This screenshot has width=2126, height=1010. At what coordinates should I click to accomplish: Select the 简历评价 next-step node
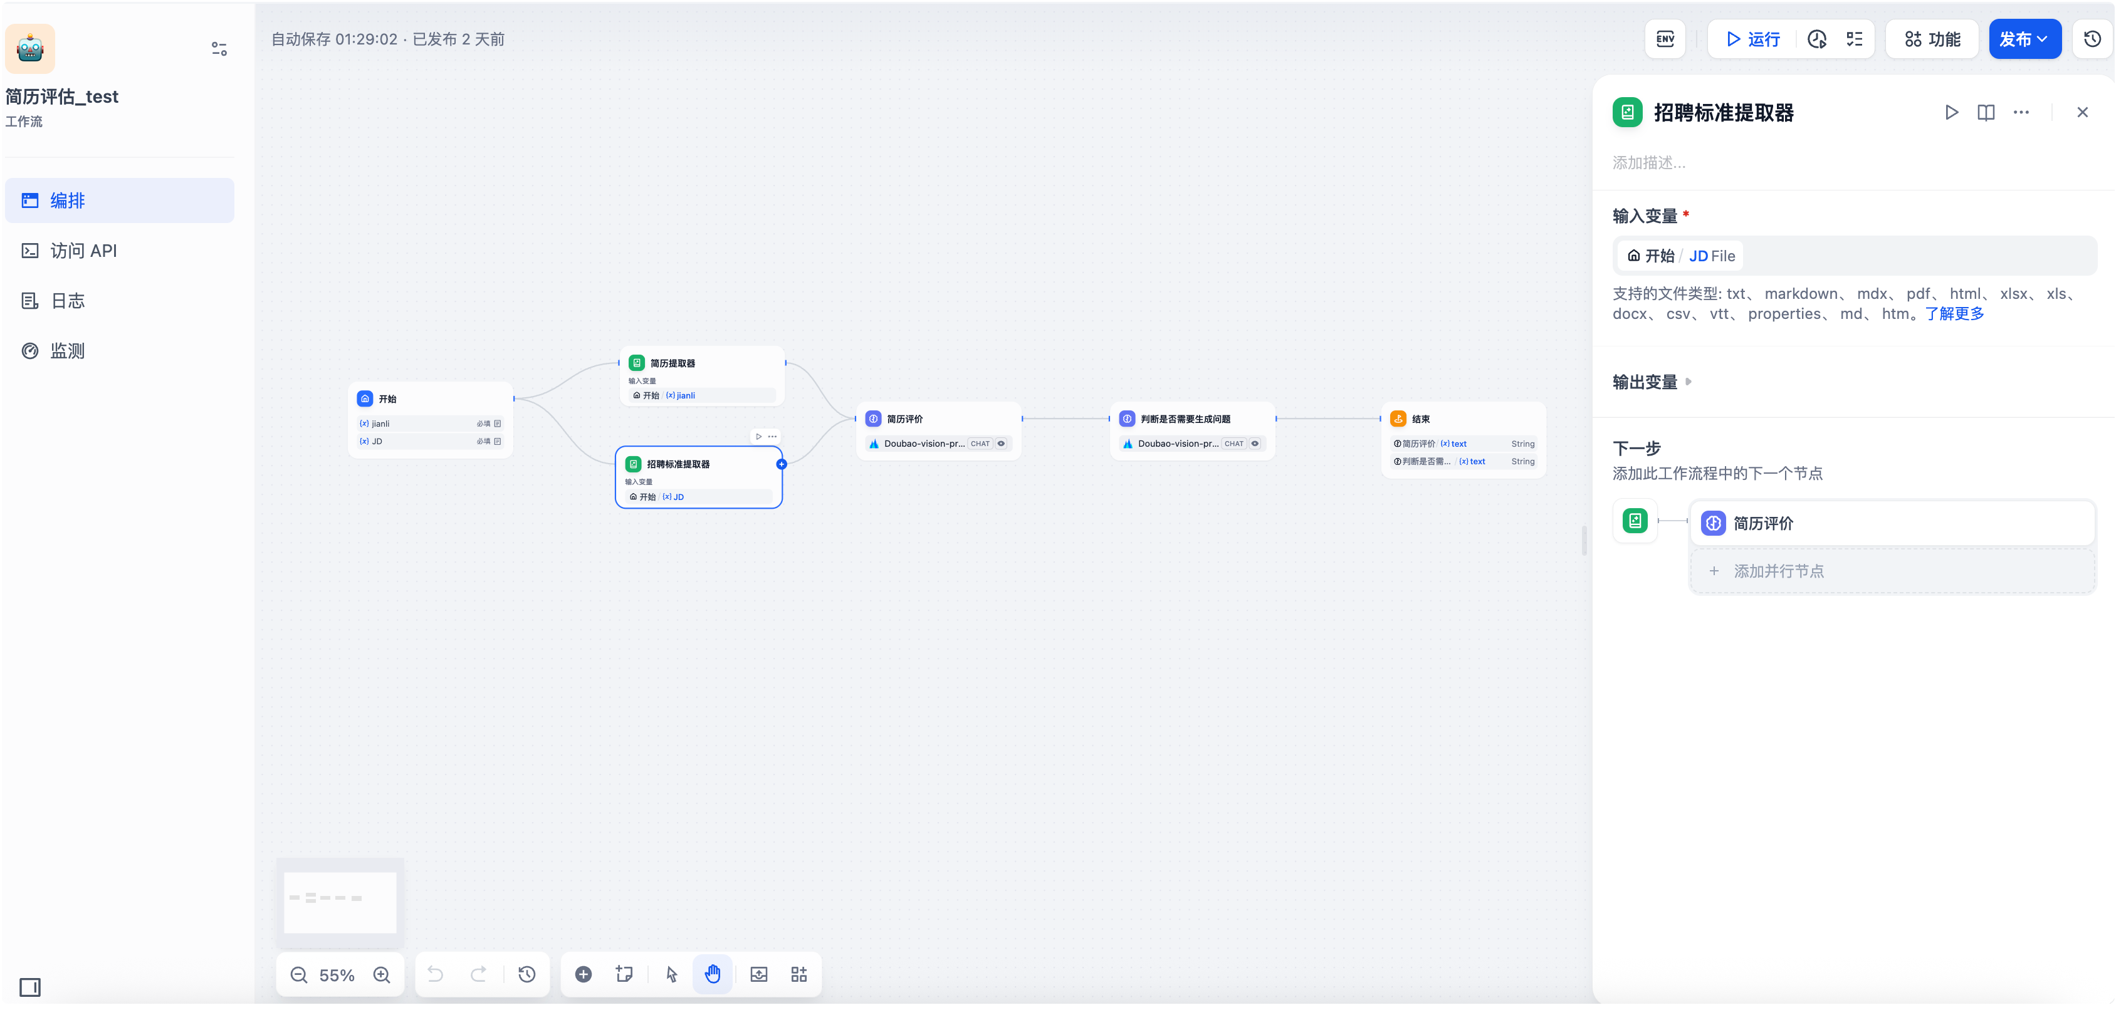click(x=1893, y=523)
